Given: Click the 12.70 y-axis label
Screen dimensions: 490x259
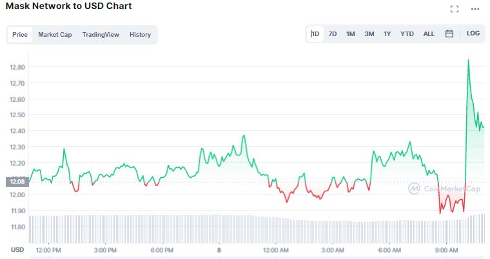Looking at the screenshot, I should click(x=17, y=83).
